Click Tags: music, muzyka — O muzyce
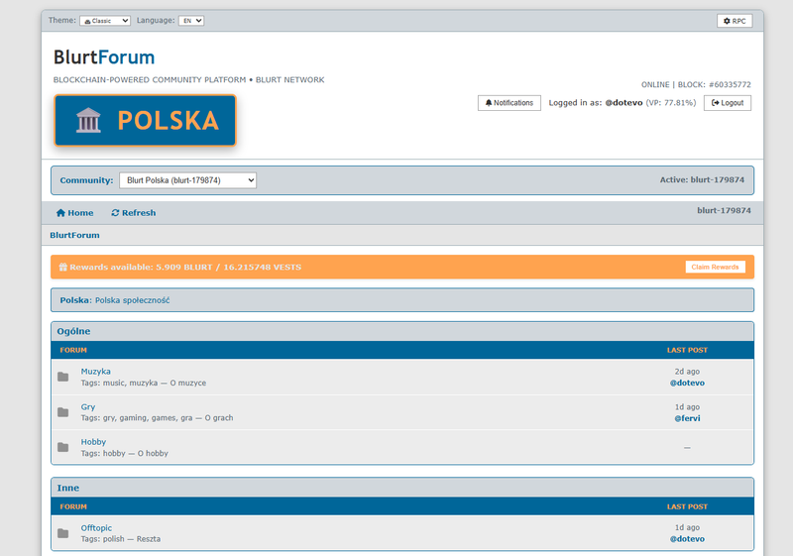This screenshot has height=556, width=793. [143, 383]
